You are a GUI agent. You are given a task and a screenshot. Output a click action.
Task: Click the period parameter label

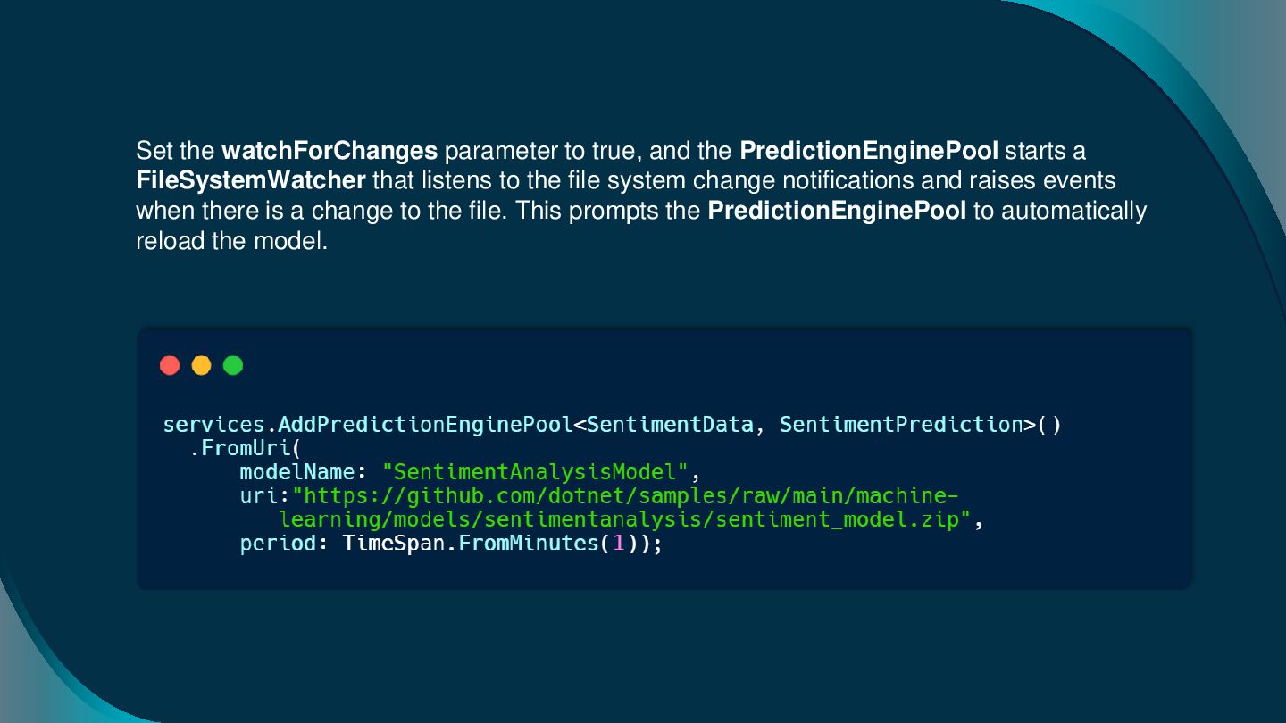[278, 544]
